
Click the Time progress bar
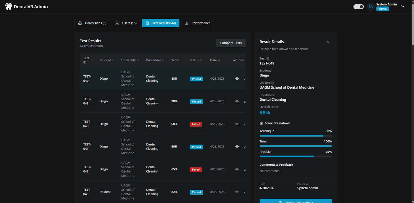[296, 146]
